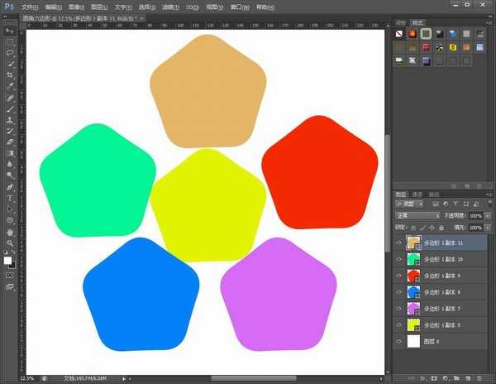Open the 文件(F) menu
Viewport: 496px width, 384px height.
click(31, 6)
